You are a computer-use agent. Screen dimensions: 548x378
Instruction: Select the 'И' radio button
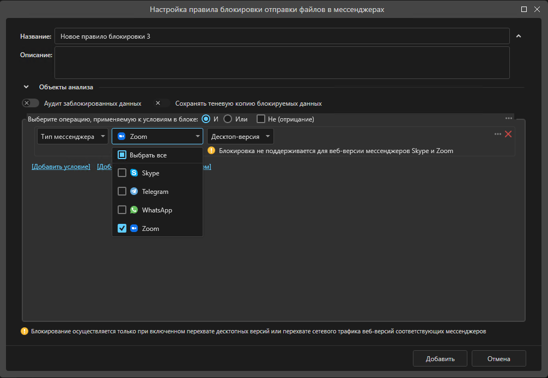click(x=206, y=119)
